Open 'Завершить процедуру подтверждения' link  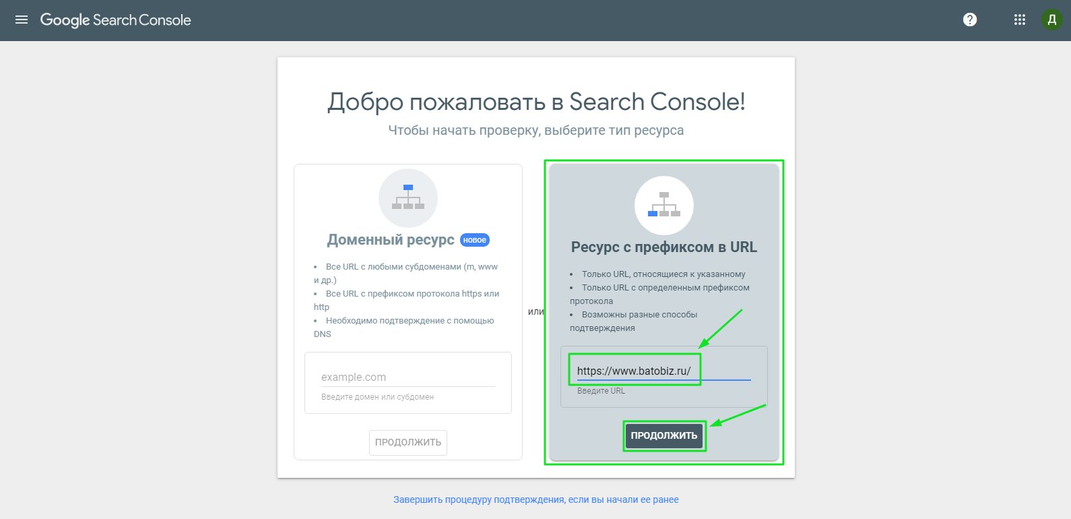[x=535, y=499]
